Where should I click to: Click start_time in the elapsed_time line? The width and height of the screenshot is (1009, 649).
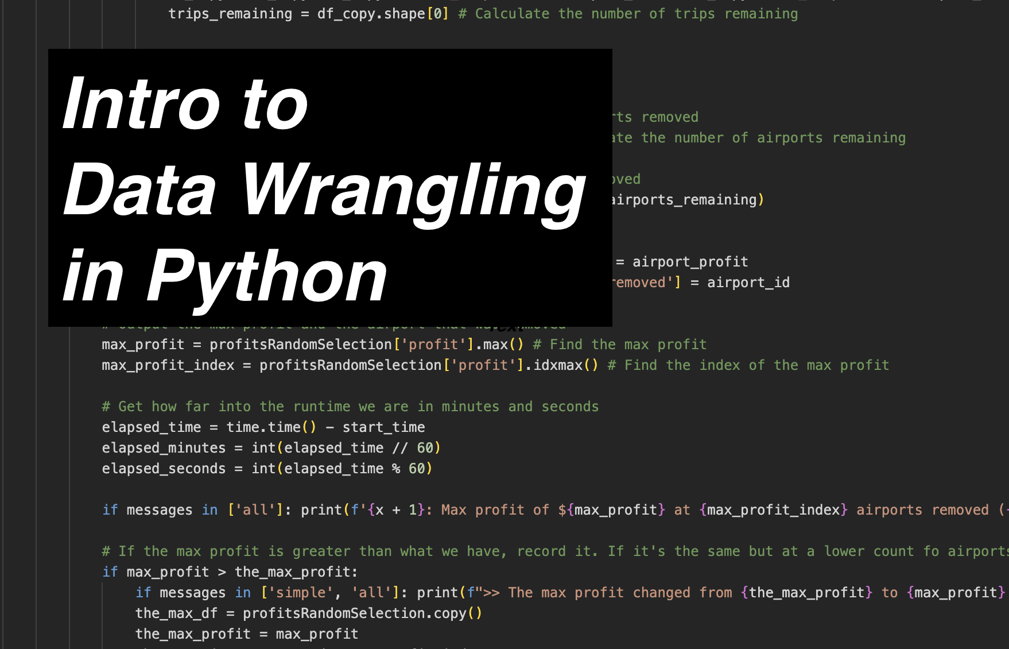[383, 427]
